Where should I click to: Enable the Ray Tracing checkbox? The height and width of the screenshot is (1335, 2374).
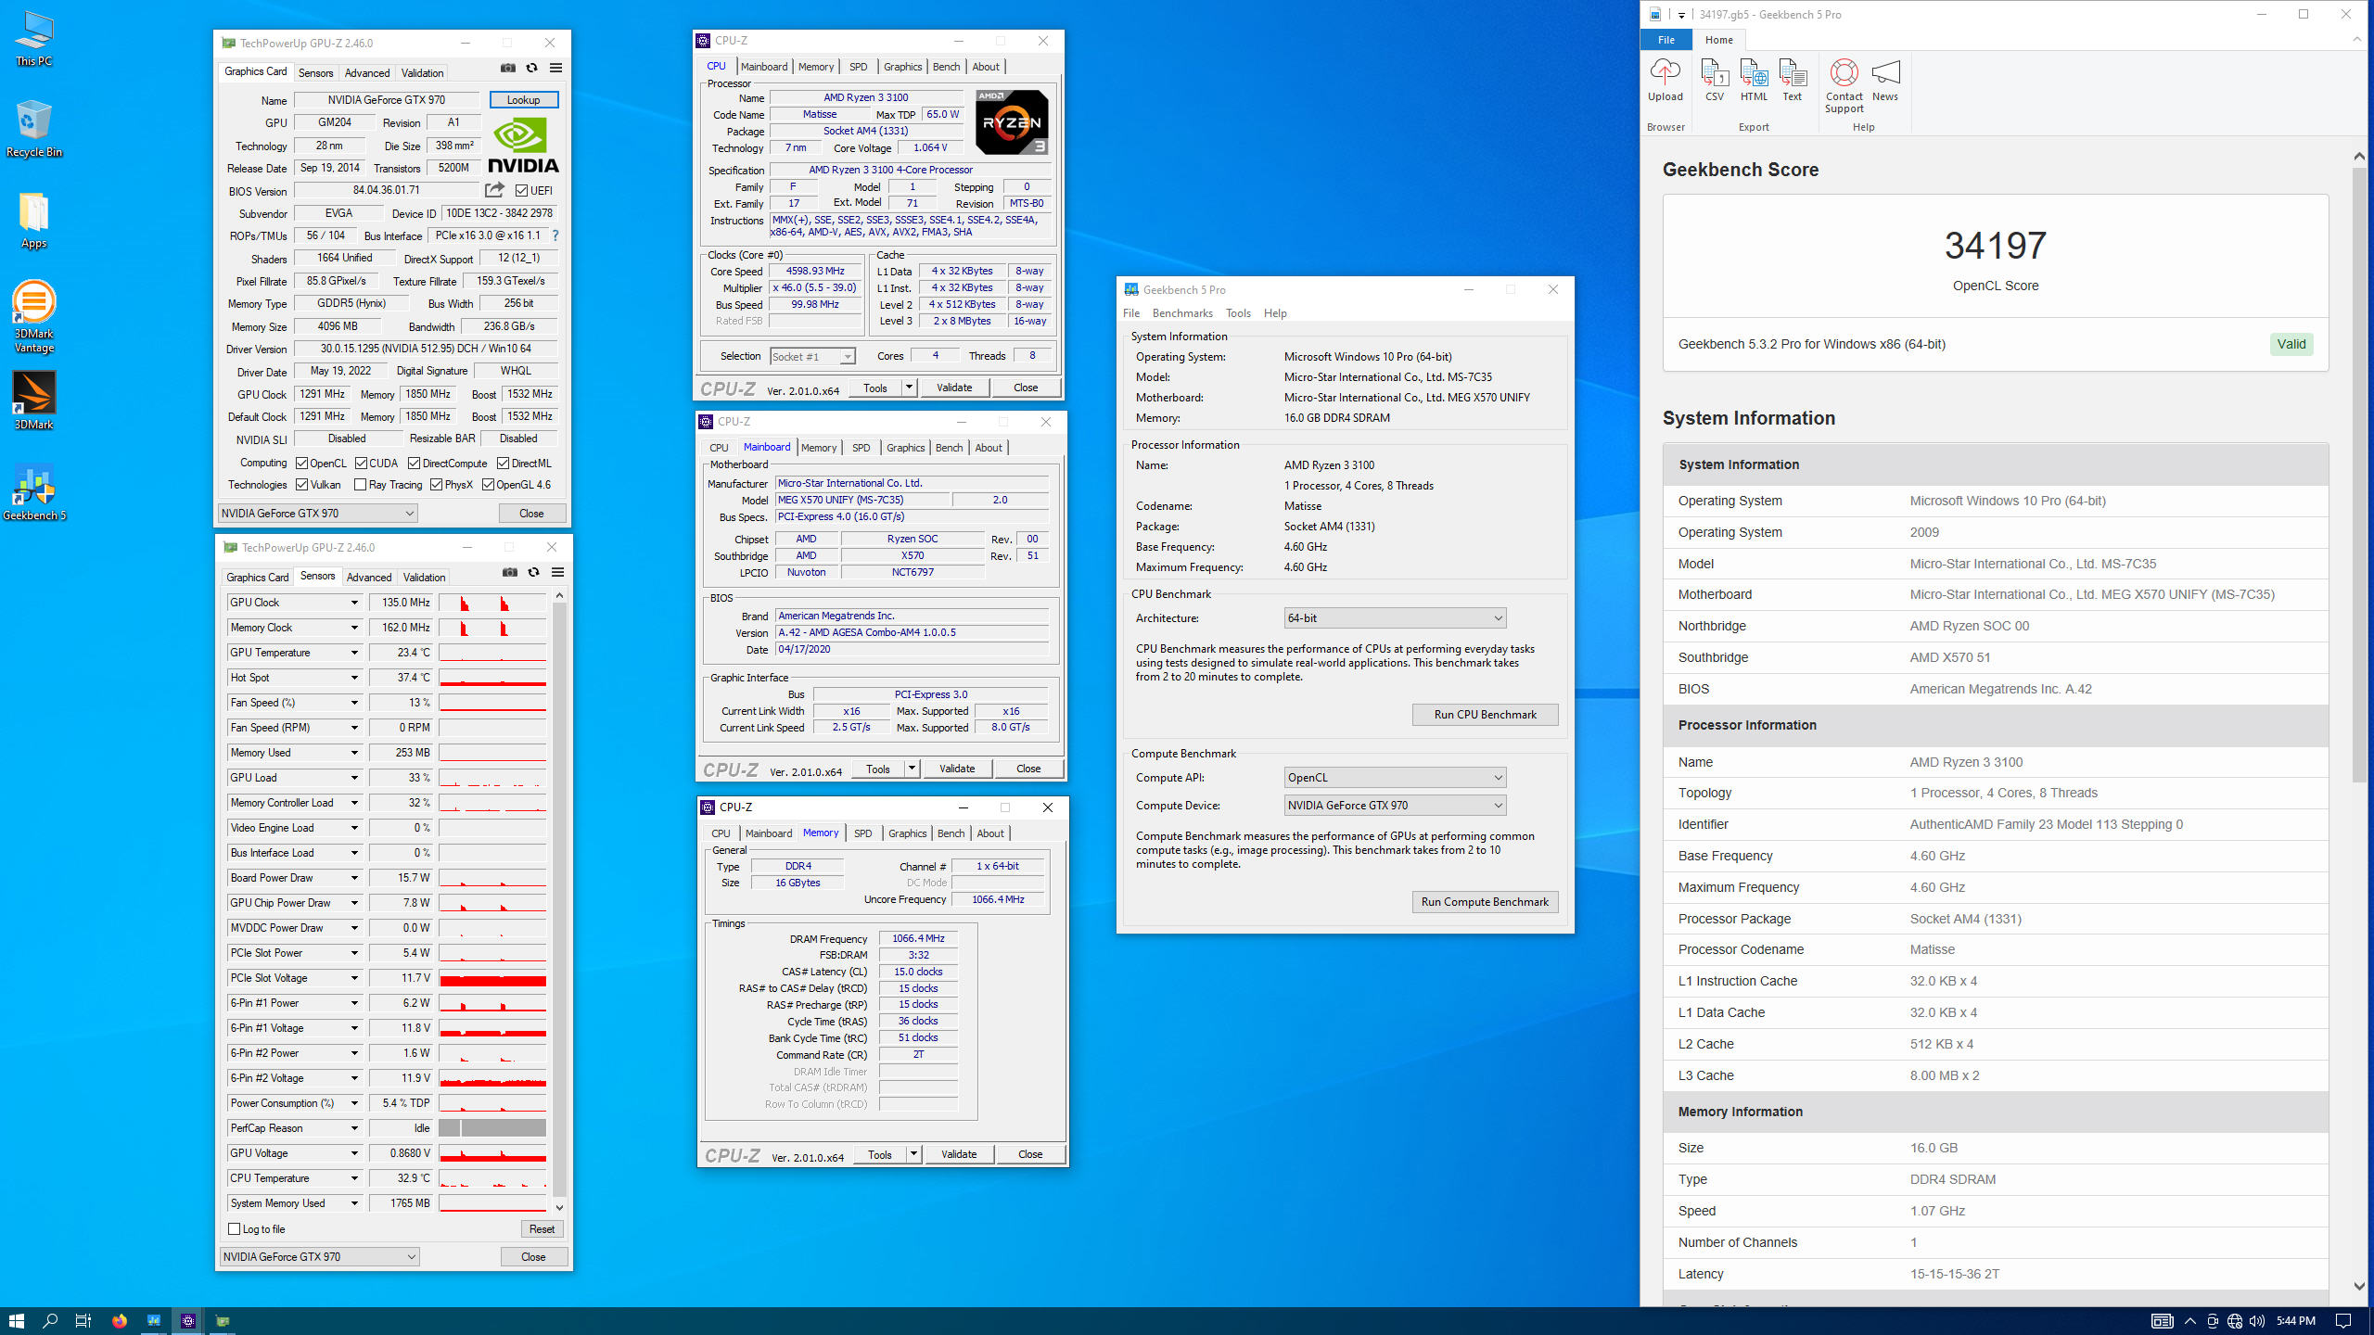[x=361, y=485]
